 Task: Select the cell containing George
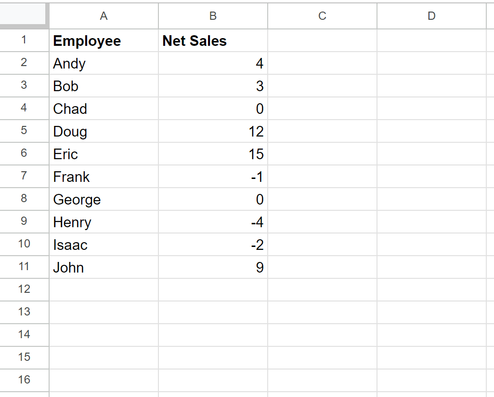[104, 199]
